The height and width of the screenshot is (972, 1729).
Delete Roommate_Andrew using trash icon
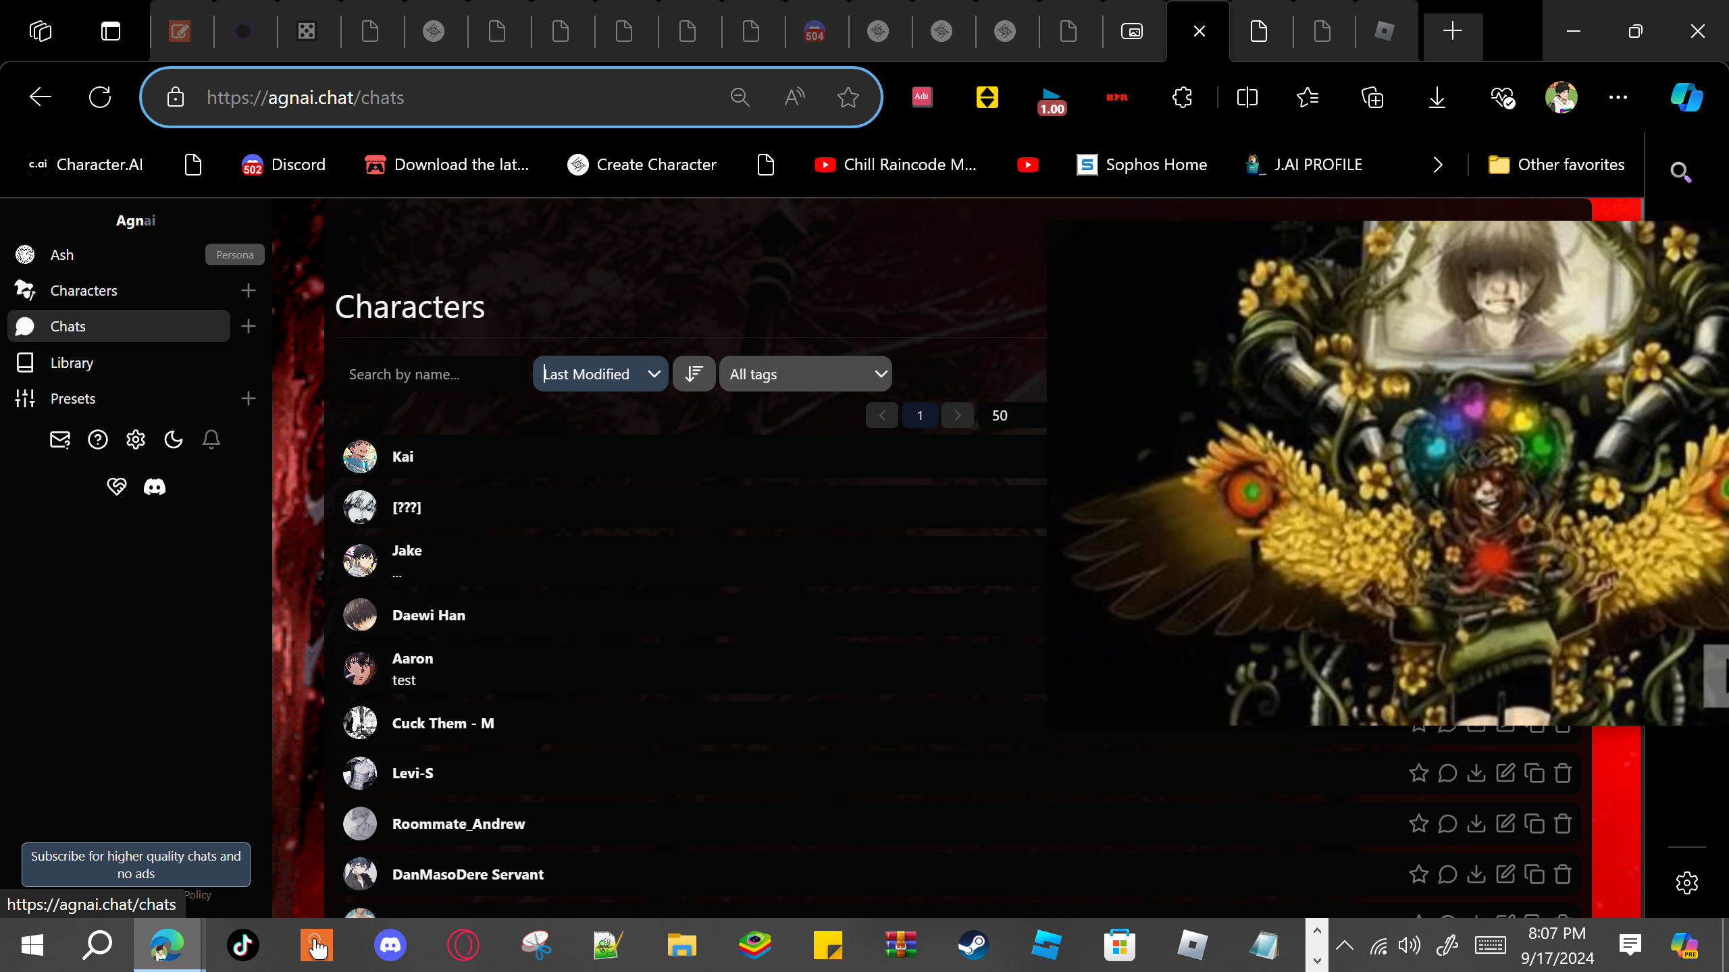[1563, 824]
